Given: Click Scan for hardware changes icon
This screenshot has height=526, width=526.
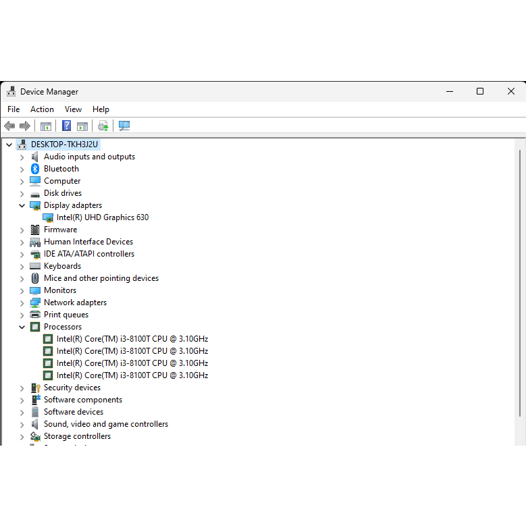Looking at the screenshot, I should [124, 126].
